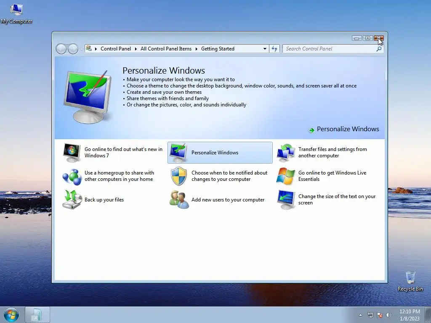Expand the arrow before Control Panel breadcrumb
Viewport: 431px width, 323px height.
96,49
